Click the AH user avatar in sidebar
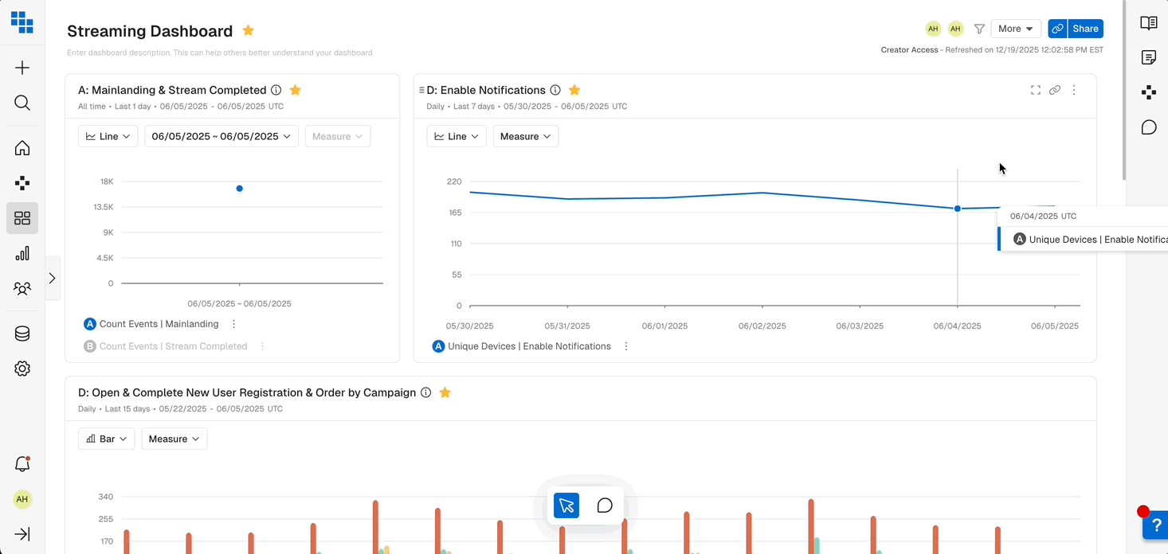 coord(22,499)
